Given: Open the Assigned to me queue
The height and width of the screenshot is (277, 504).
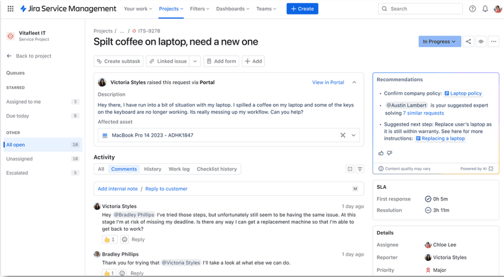Looking at the screenshot, I should pos(42,102).
